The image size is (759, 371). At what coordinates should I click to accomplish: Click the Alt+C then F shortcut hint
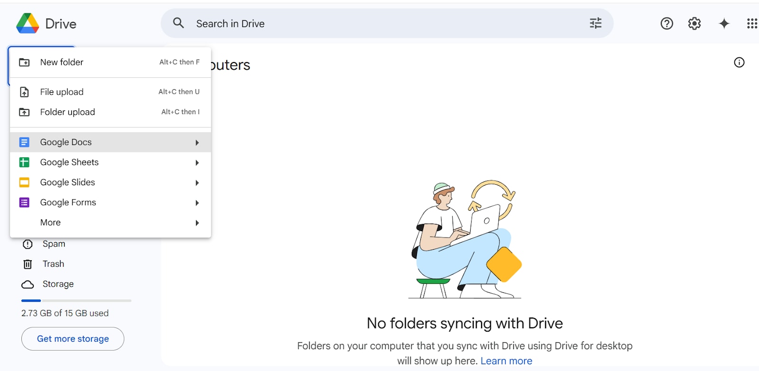(x=179, y=62)
